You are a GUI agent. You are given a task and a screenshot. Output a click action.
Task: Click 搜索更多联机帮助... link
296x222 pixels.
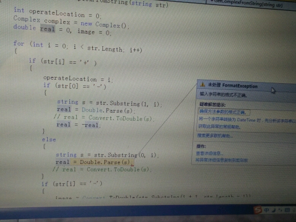pos(215,135)
